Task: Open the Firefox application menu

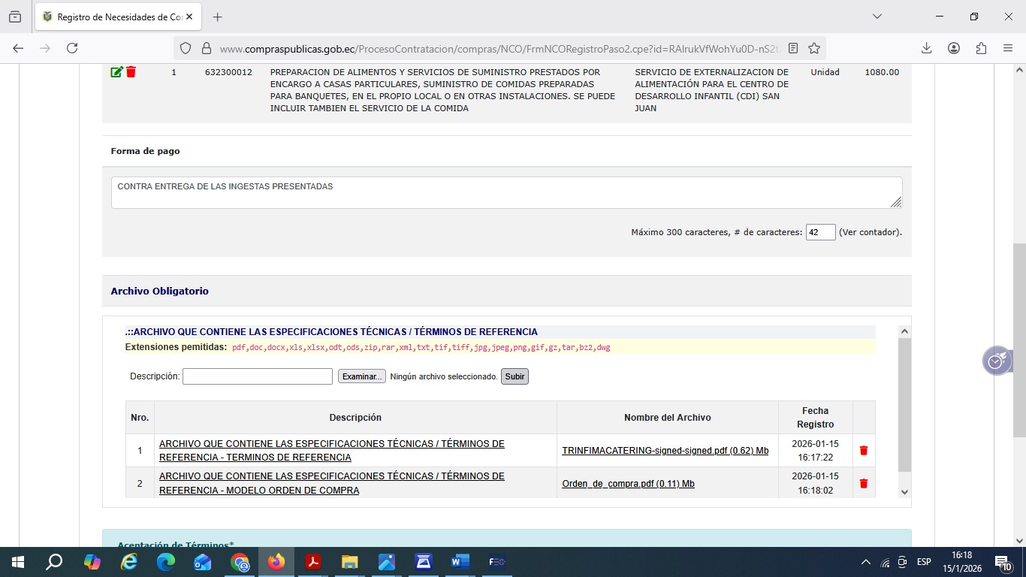Action: (1008, 48)
